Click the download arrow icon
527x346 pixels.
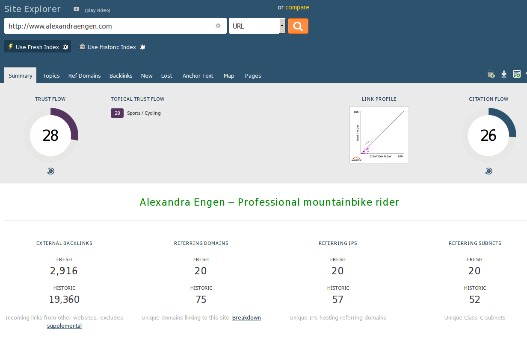[x=504, y=74]
